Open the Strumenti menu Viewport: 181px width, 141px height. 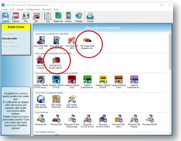pyautogui.click(x=47, y=9)
